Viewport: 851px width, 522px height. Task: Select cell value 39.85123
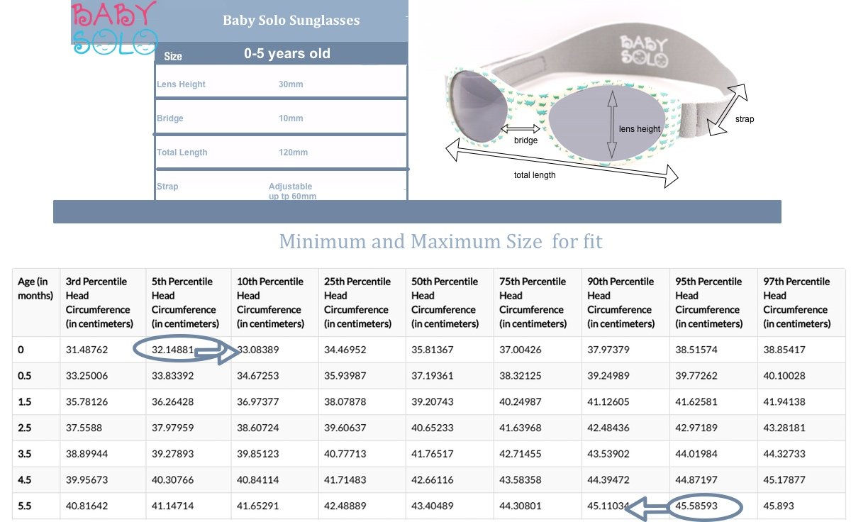click(x=258, y=454)
